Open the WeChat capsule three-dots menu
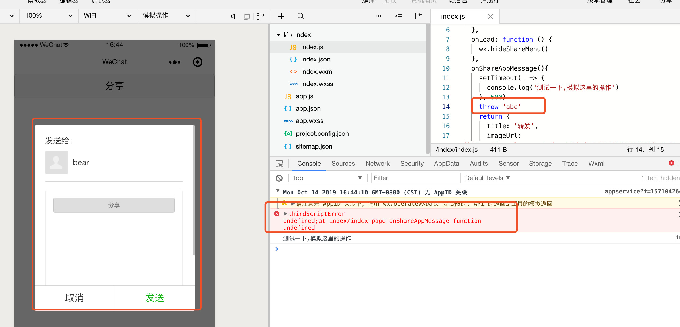This screenshot has height=327, width=680. [x=175, y=62]
